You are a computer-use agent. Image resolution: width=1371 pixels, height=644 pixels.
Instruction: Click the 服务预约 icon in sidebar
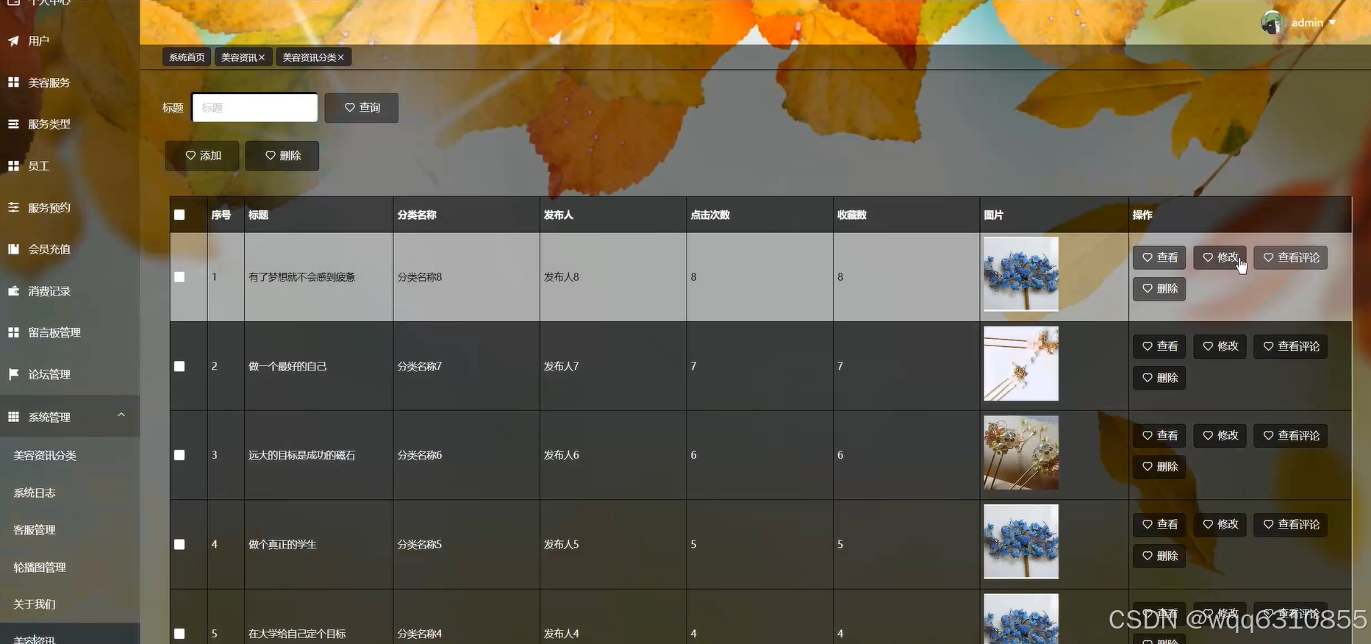(x=13, y=207)
